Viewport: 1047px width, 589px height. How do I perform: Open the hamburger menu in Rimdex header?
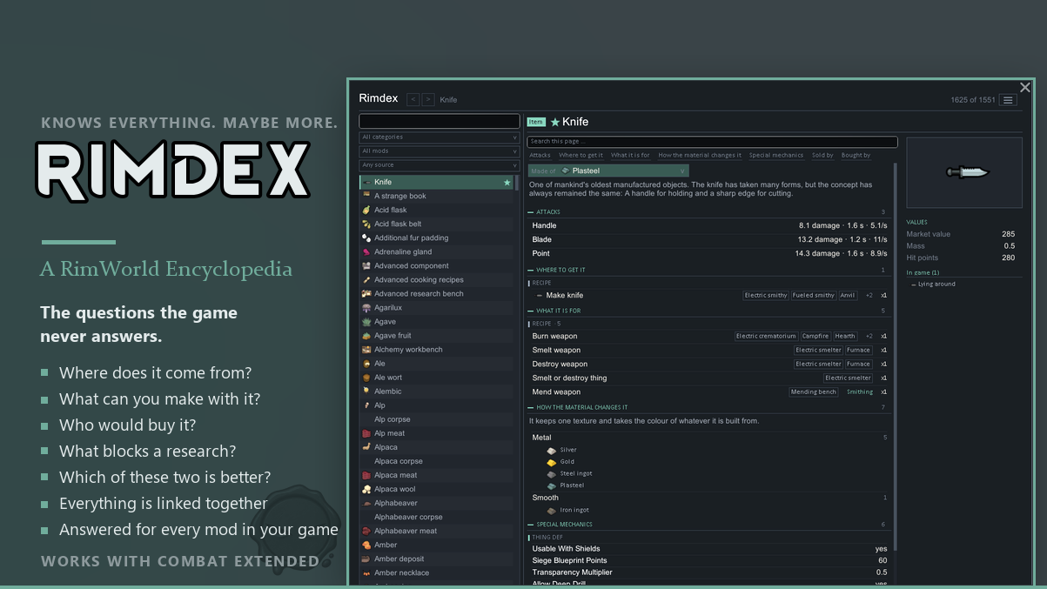(x=1008, y=100)
